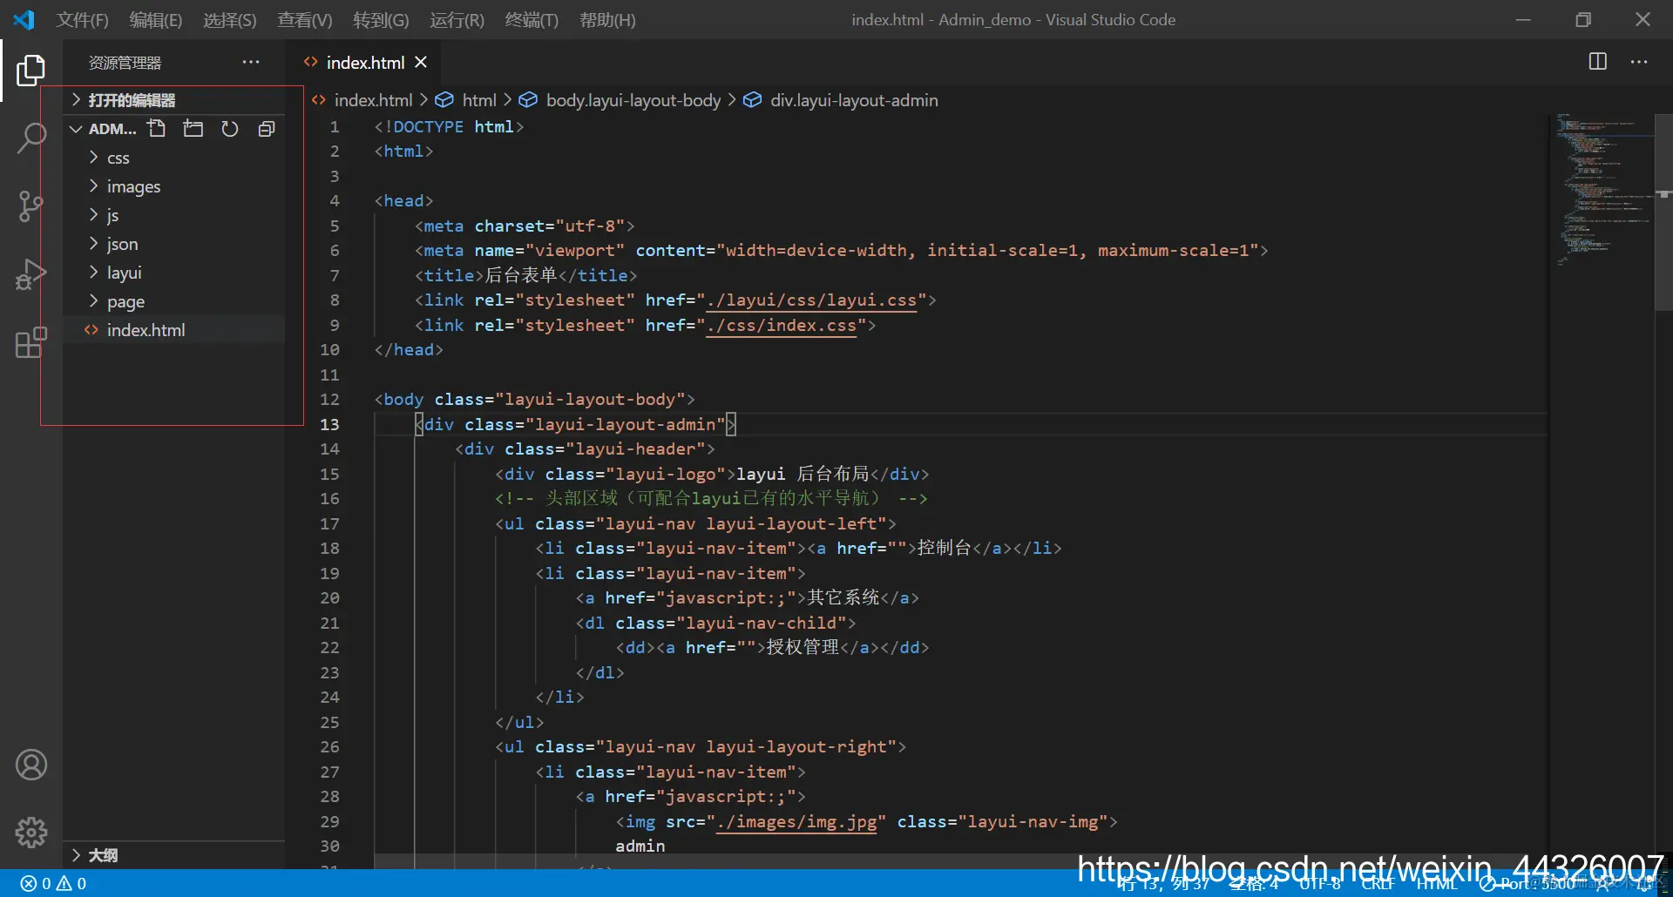The height and width of the screenshot is (897, 1673).
Task: Expand the js folder
Action: coord(113,215)
